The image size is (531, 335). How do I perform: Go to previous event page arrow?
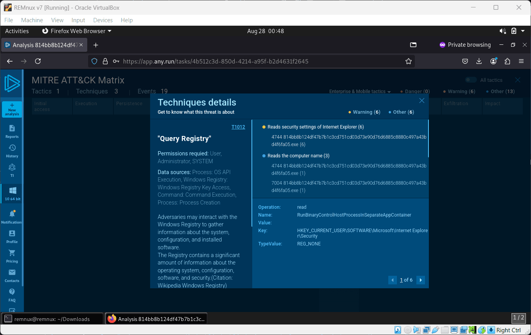click(x=393, y=280)
